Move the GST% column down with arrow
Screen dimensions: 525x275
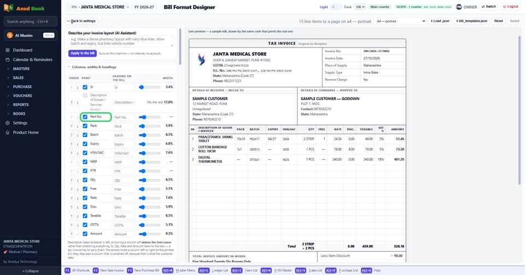(x=77, y=225)
